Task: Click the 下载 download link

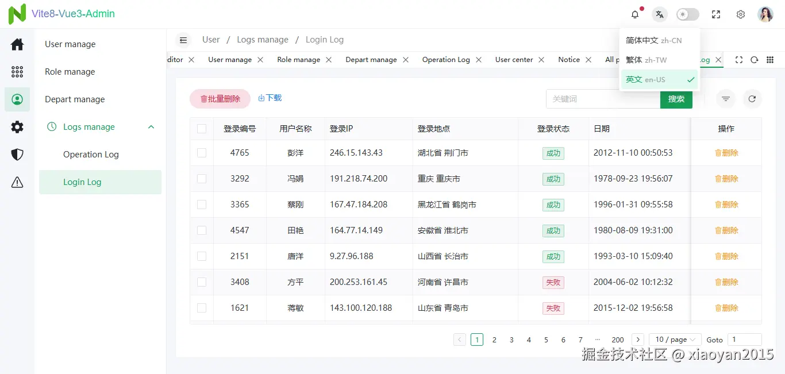Action: tap(270, 98)
